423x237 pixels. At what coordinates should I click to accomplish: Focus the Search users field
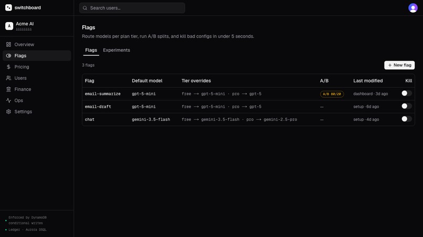tap(132, 8)
